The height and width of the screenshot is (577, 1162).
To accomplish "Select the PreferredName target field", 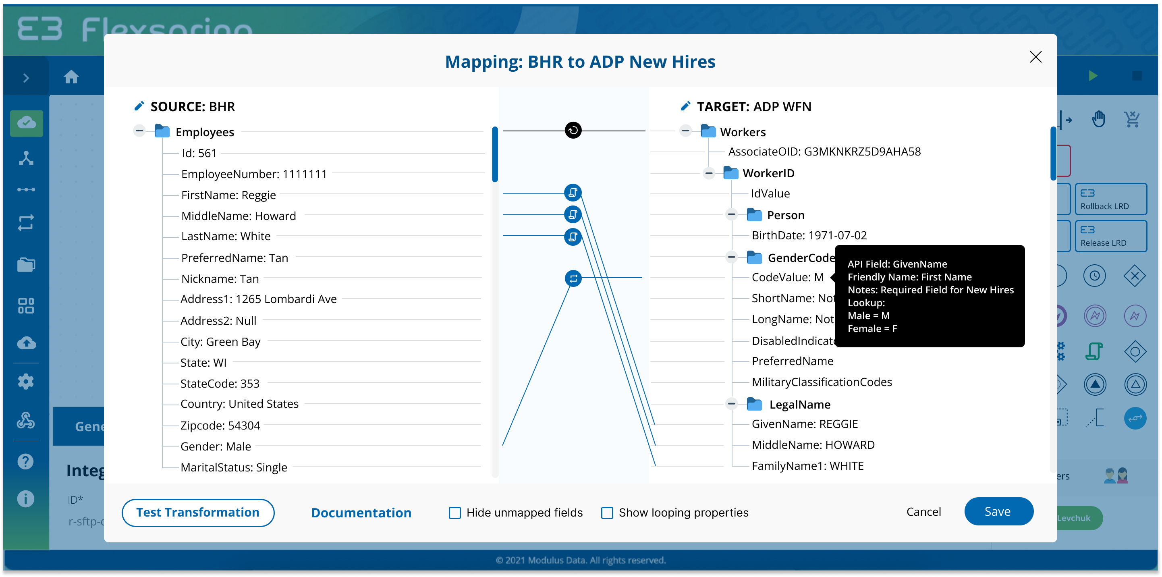I will 793,361.
